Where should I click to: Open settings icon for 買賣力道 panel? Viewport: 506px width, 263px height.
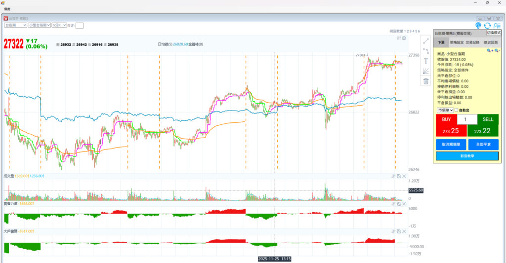394,203
